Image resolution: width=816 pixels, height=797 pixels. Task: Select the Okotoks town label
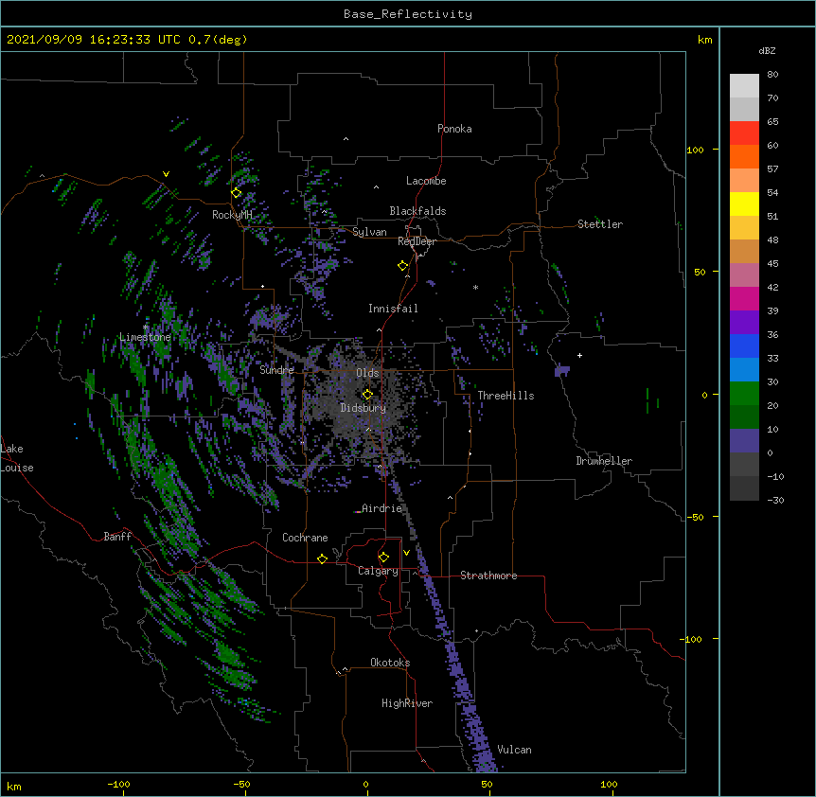tap(390, 663)
